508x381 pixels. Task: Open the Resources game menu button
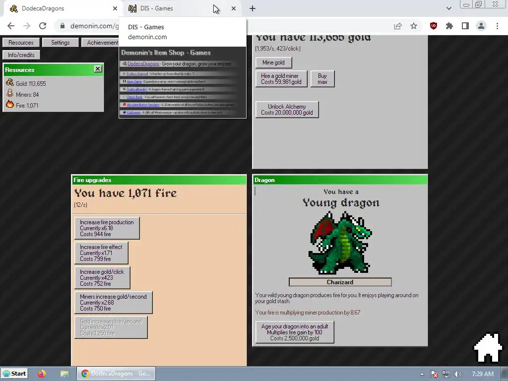click(x=21, y=43)
